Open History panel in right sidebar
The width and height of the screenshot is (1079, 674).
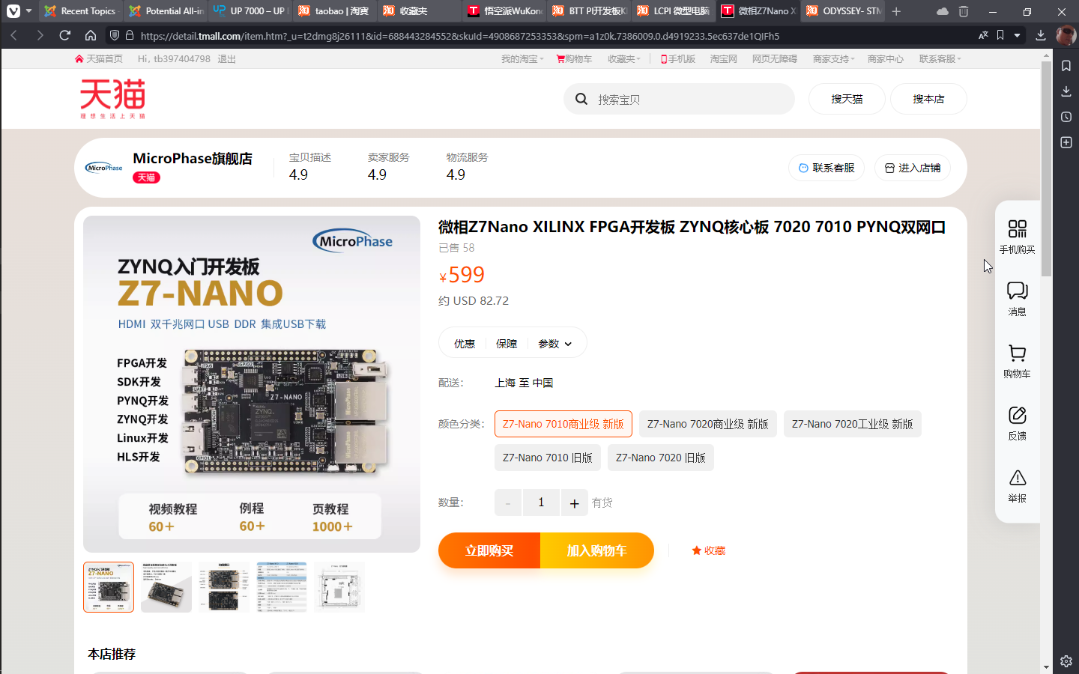pyautogui.click(x=1066, y=117)
